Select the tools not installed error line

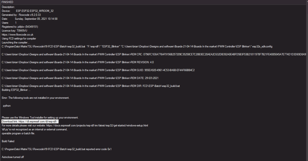coord(35,98)
